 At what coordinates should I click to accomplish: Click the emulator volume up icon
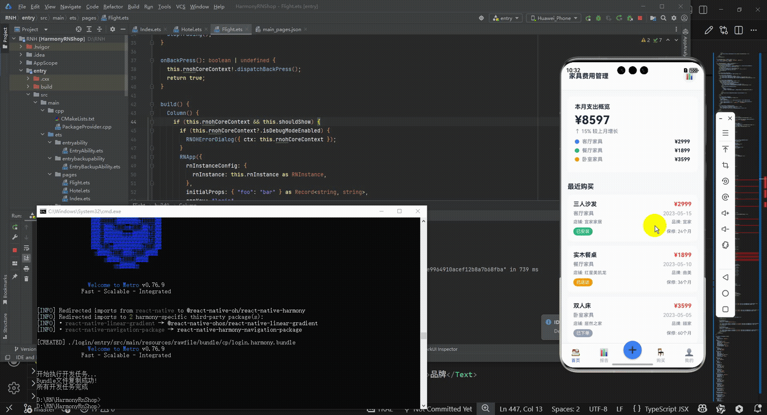pyautogui.click(x=725, y=213)
